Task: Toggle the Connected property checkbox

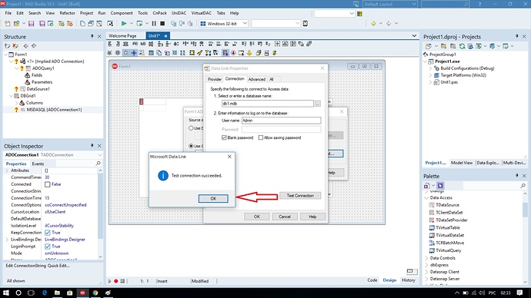Action: (48, 184)
